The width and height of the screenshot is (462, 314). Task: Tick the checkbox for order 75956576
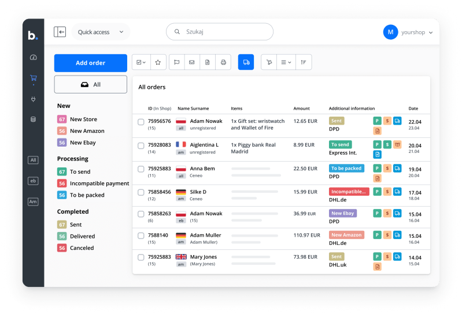pos(141,122)
